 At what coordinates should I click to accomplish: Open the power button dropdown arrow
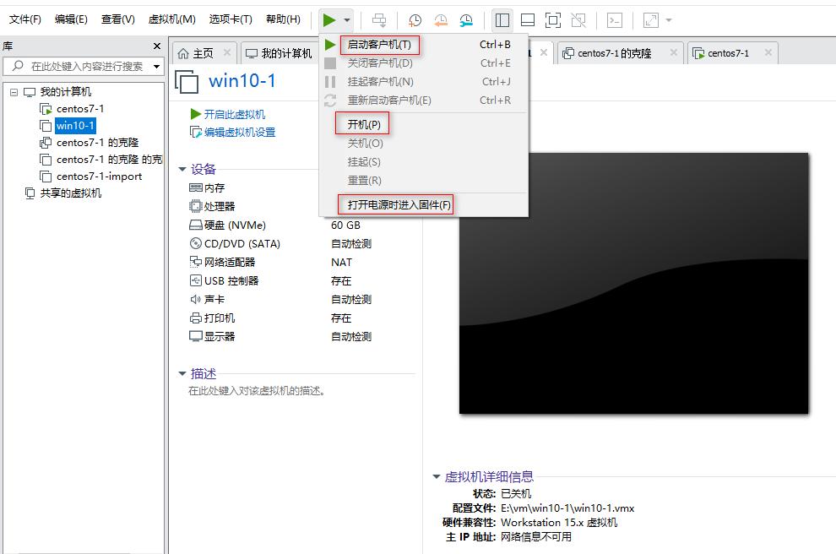[x=348, y=19]
